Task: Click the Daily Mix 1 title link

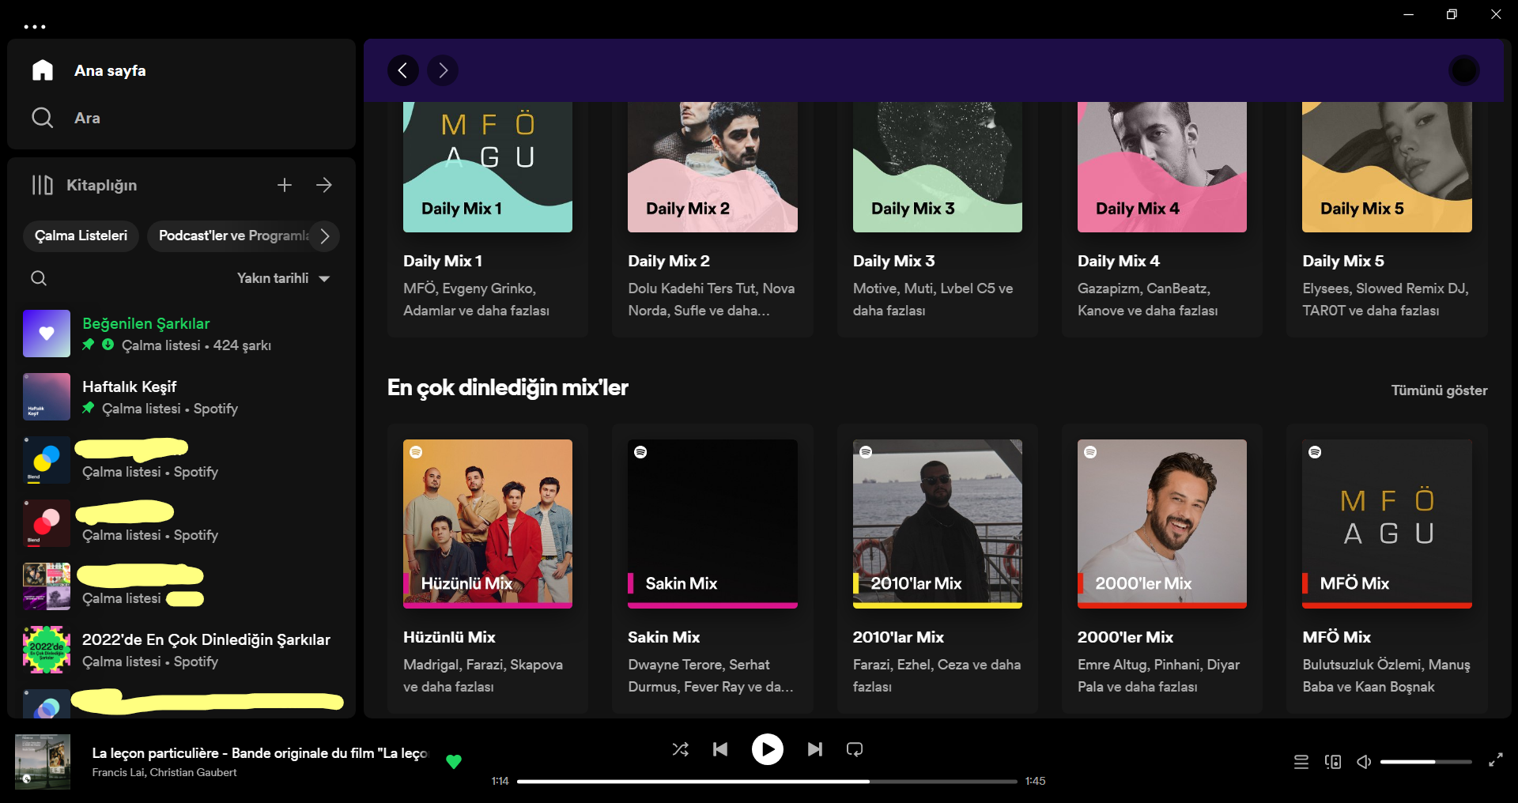Action: coord(443,261)
